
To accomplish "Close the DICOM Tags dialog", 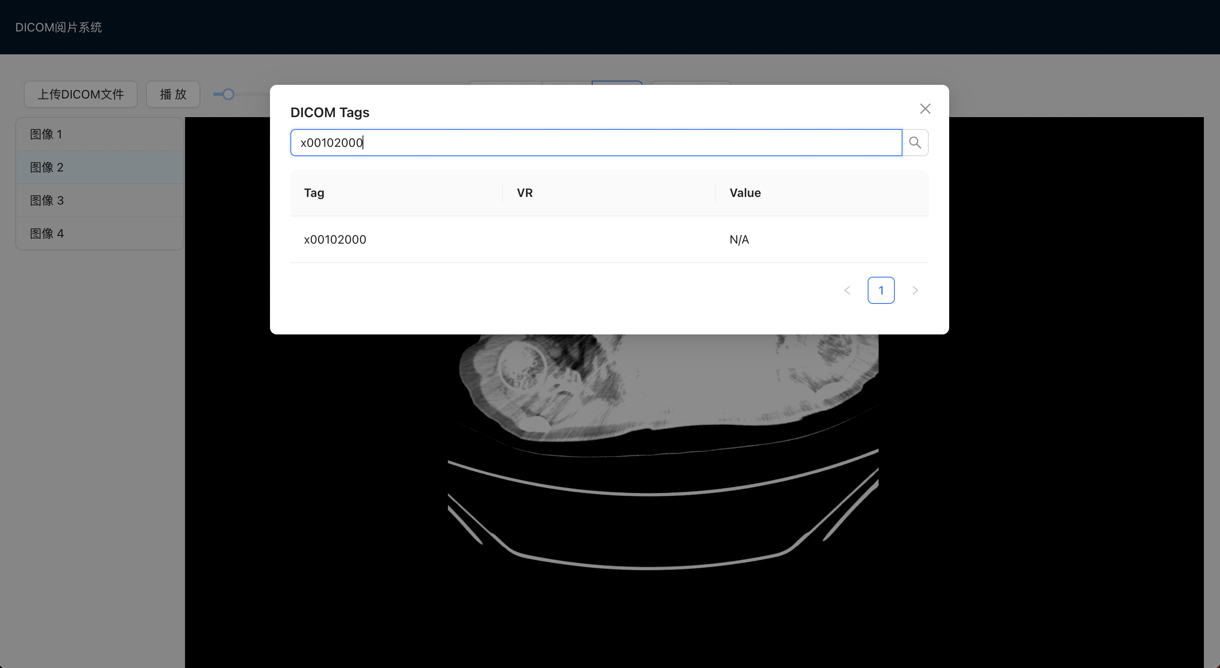I will coord(925,109).
